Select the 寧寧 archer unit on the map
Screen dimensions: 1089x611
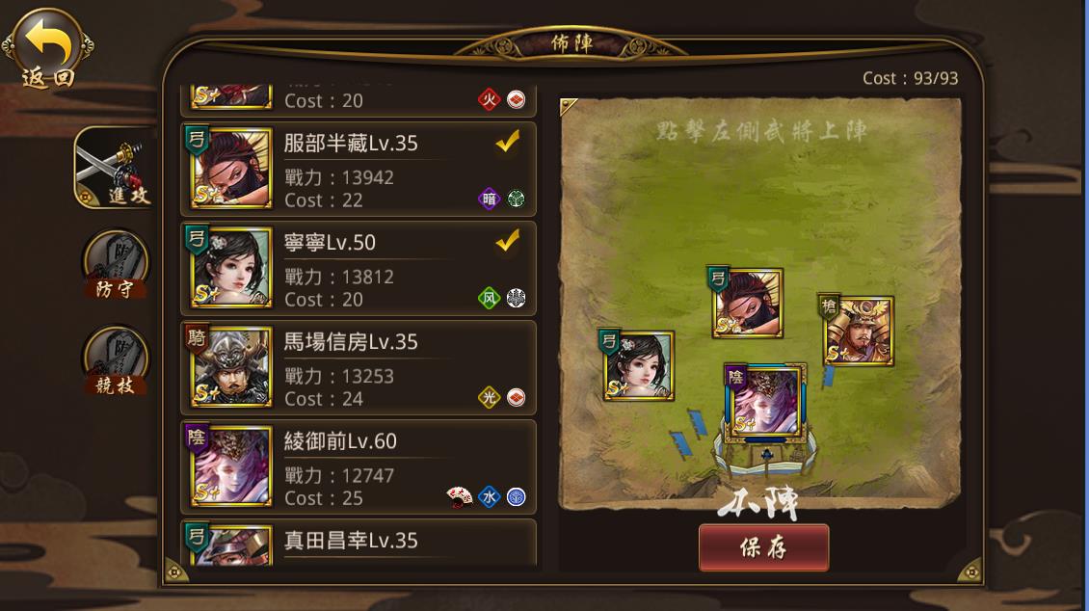tap(638, 365)
